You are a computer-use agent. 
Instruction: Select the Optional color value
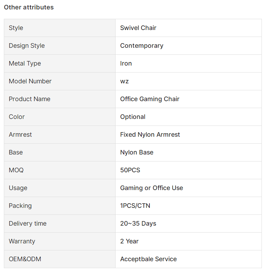[133, 117]
